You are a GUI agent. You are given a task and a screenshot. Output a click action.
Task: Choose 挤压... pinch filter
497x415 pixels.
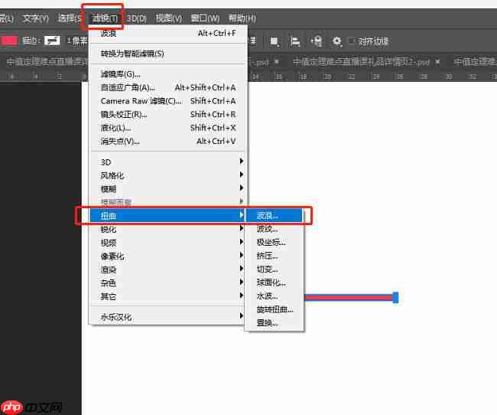pos(274,256)
